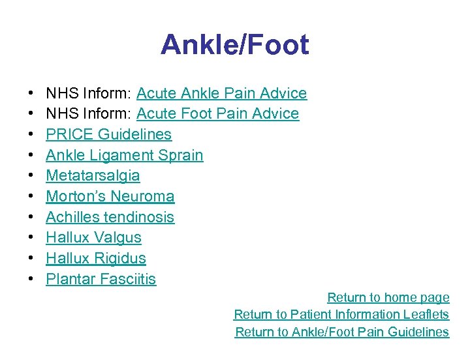Viewport: 470px width, 352px height.
Task: Open the Hallux Valgus link
Action: (93, 238)
